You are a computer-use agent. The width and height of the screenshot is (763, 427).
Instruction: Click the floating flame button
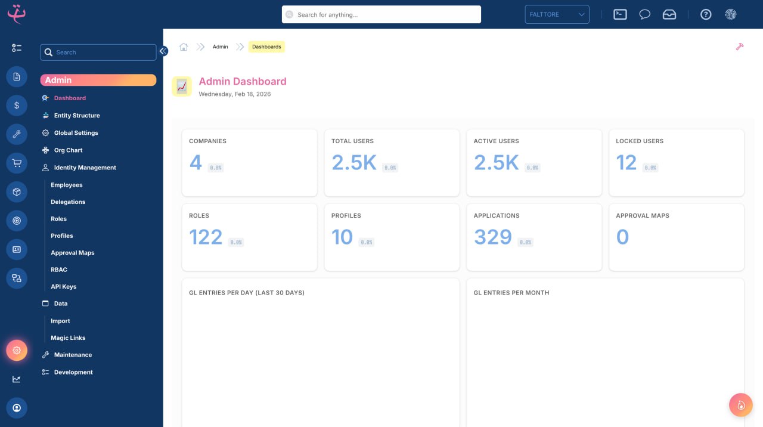pyautogui.click(x=740, y=405)
